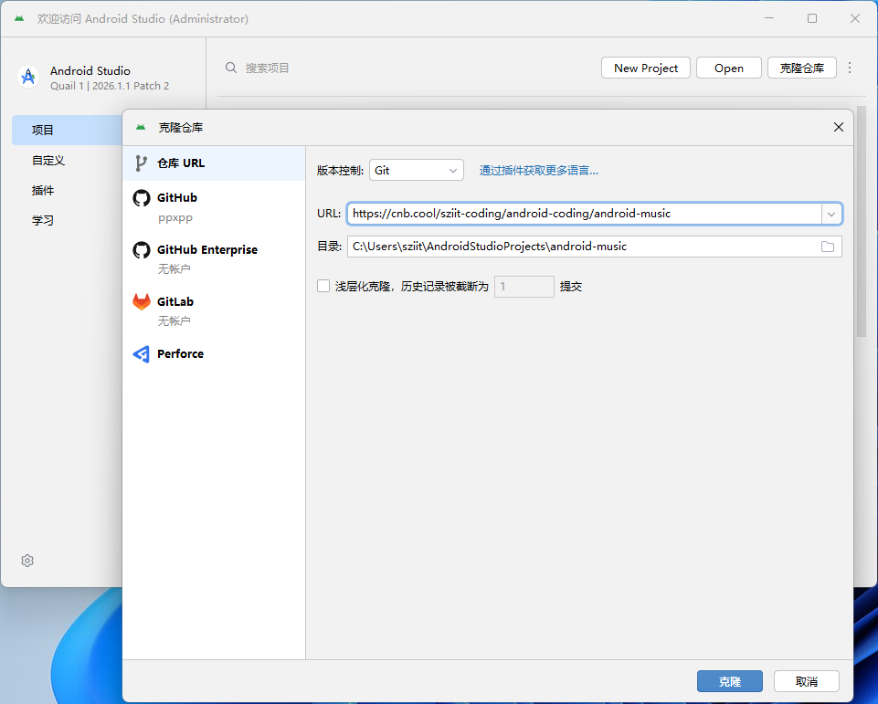
Task: Click the 取消 cancel button
Action: 807,681
